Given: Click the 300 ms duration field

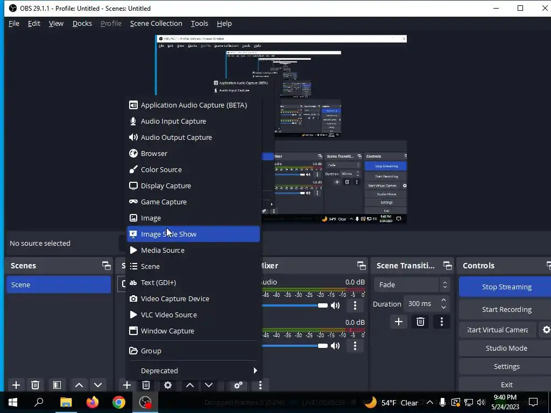Looking at the screenshot, I should (x=422, y=304).
